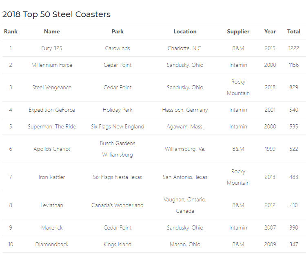
Task: Click the Millennium Force cell
Action: coord(52,65)
